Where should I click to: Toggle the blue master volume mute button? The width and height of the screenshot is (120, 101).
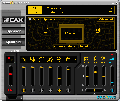tap(112, 91)
